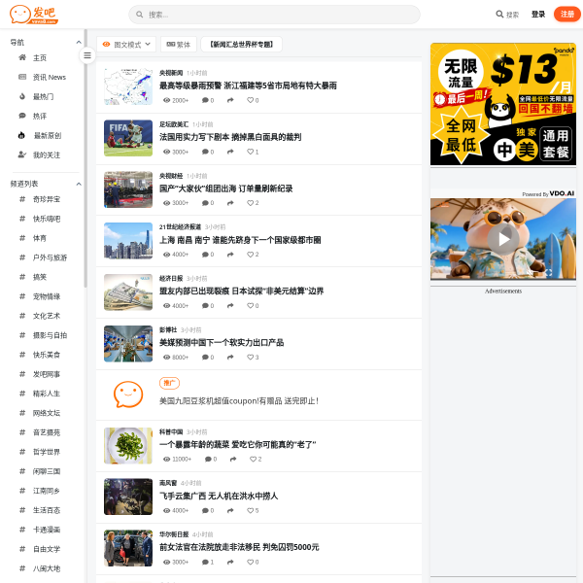Open the 卡通漫画 channel

point(47,530)
